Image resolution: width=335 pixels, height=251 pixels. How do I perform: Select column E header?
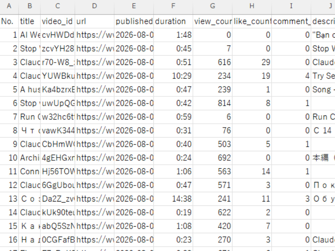click(134, 6)
